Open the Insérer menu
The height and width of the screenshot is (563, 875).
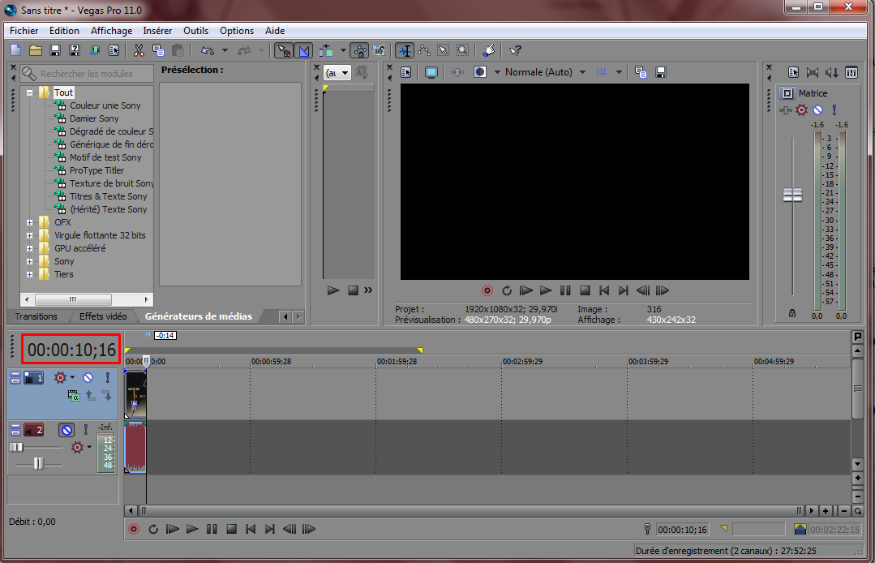point(157,31)
